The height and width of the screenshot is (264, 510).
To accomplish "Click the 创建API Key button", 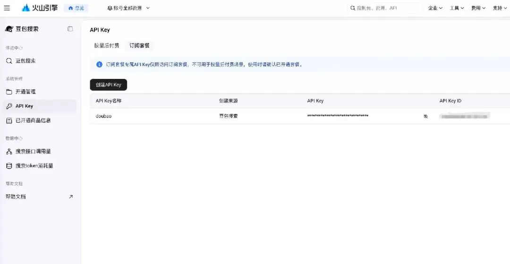I will coord(108,85).
